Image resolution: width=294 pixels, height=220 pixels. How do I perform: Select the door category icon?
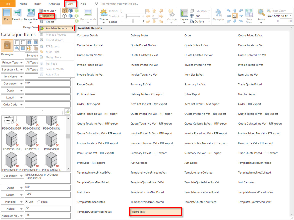(x=29, y=42)
